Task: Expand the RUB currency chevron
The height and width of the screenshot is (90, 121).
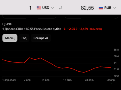Action: (x=115, y=8)
